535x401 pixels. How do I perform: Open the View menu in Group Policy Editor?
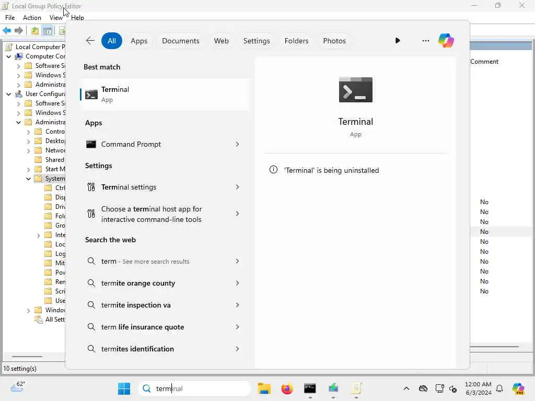click(55, 18)
